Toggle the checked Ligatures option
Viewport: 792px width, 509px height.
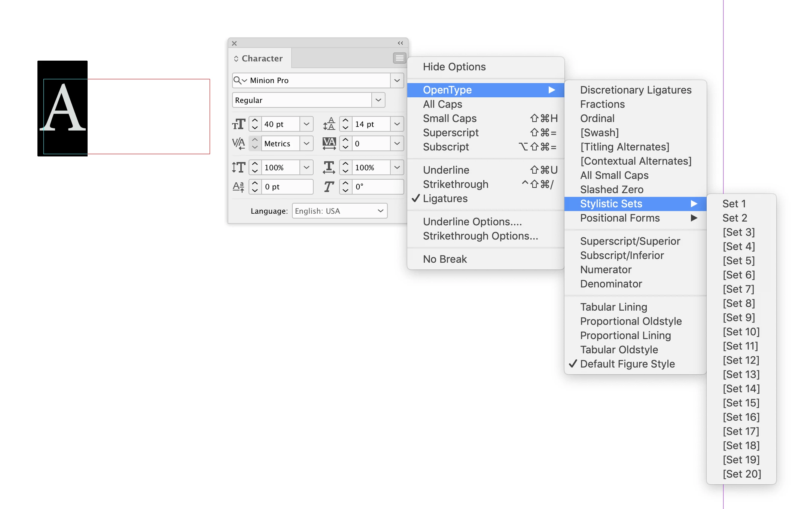pyautogui.click(x=445, y=198)
